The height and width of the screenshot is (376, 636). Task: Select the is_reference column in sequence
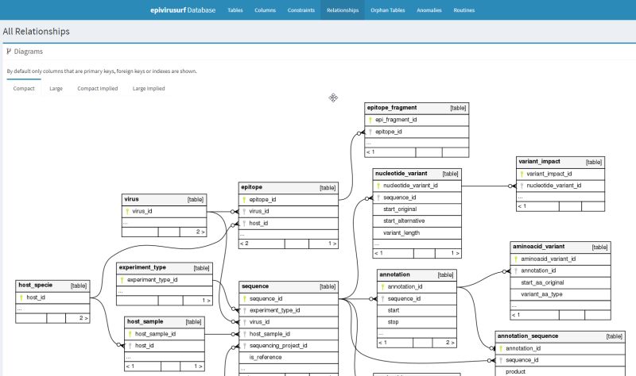coord(289,358)
